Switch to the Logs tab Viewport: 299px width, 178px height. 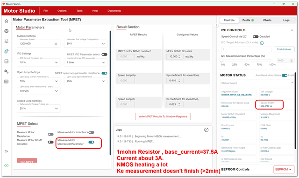tap(286, 20)
